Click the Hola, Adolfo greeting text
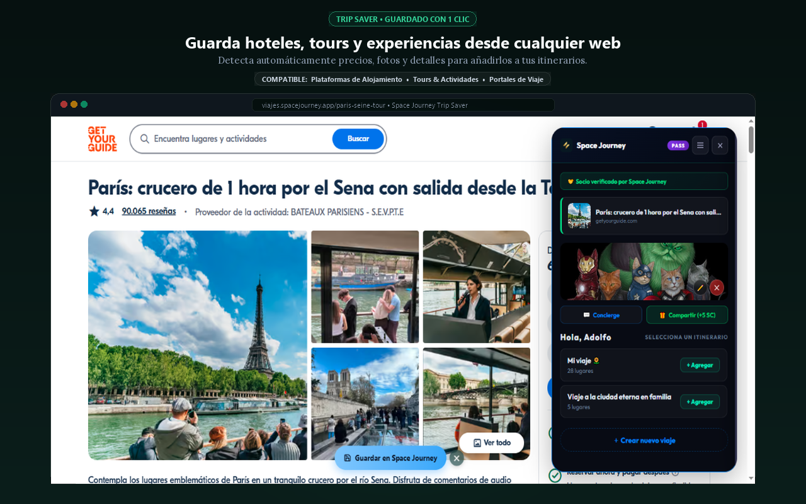The height and width of the screenshot is (504, 806). coord(586,338)
